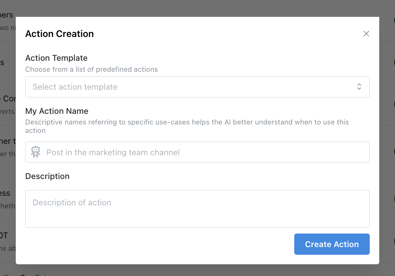Click the "Description" section label
The width and height of the screenshot is (395, 276).
tap(47, 176)
